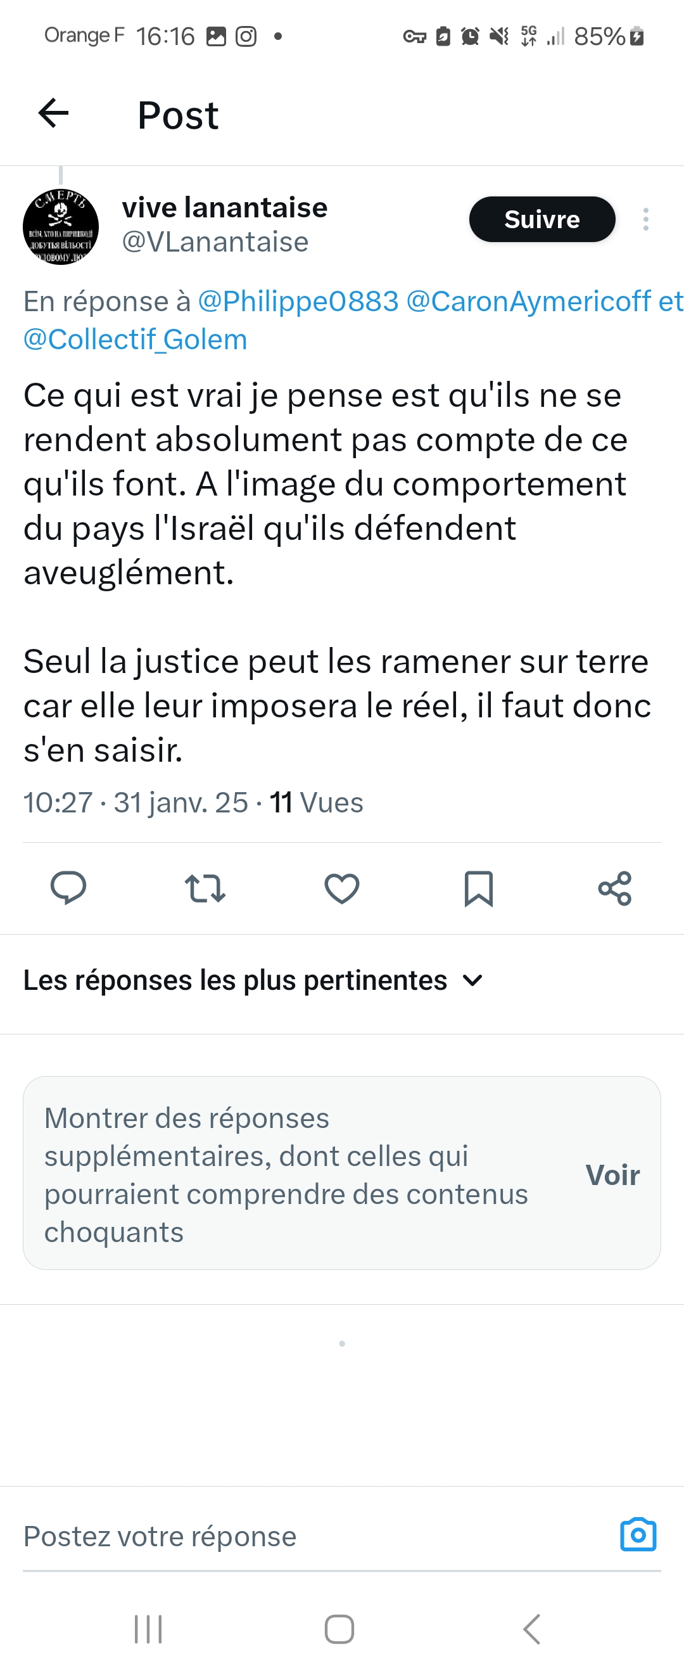Open Android recent apps button
The height and width of the screenshot is (1673, 684).
(148, 1629)
